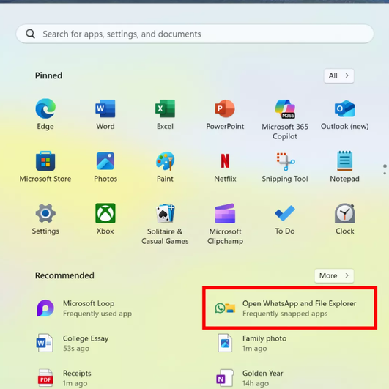389x389 pixels.
Task: Click More in the Recommended section
Action: coord(334,275)
